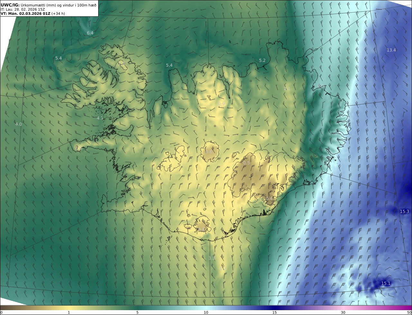Click the map value label '4.1'
Image resolution: width=412 pixels, height=315 pixels.
(x=100, y=118)
